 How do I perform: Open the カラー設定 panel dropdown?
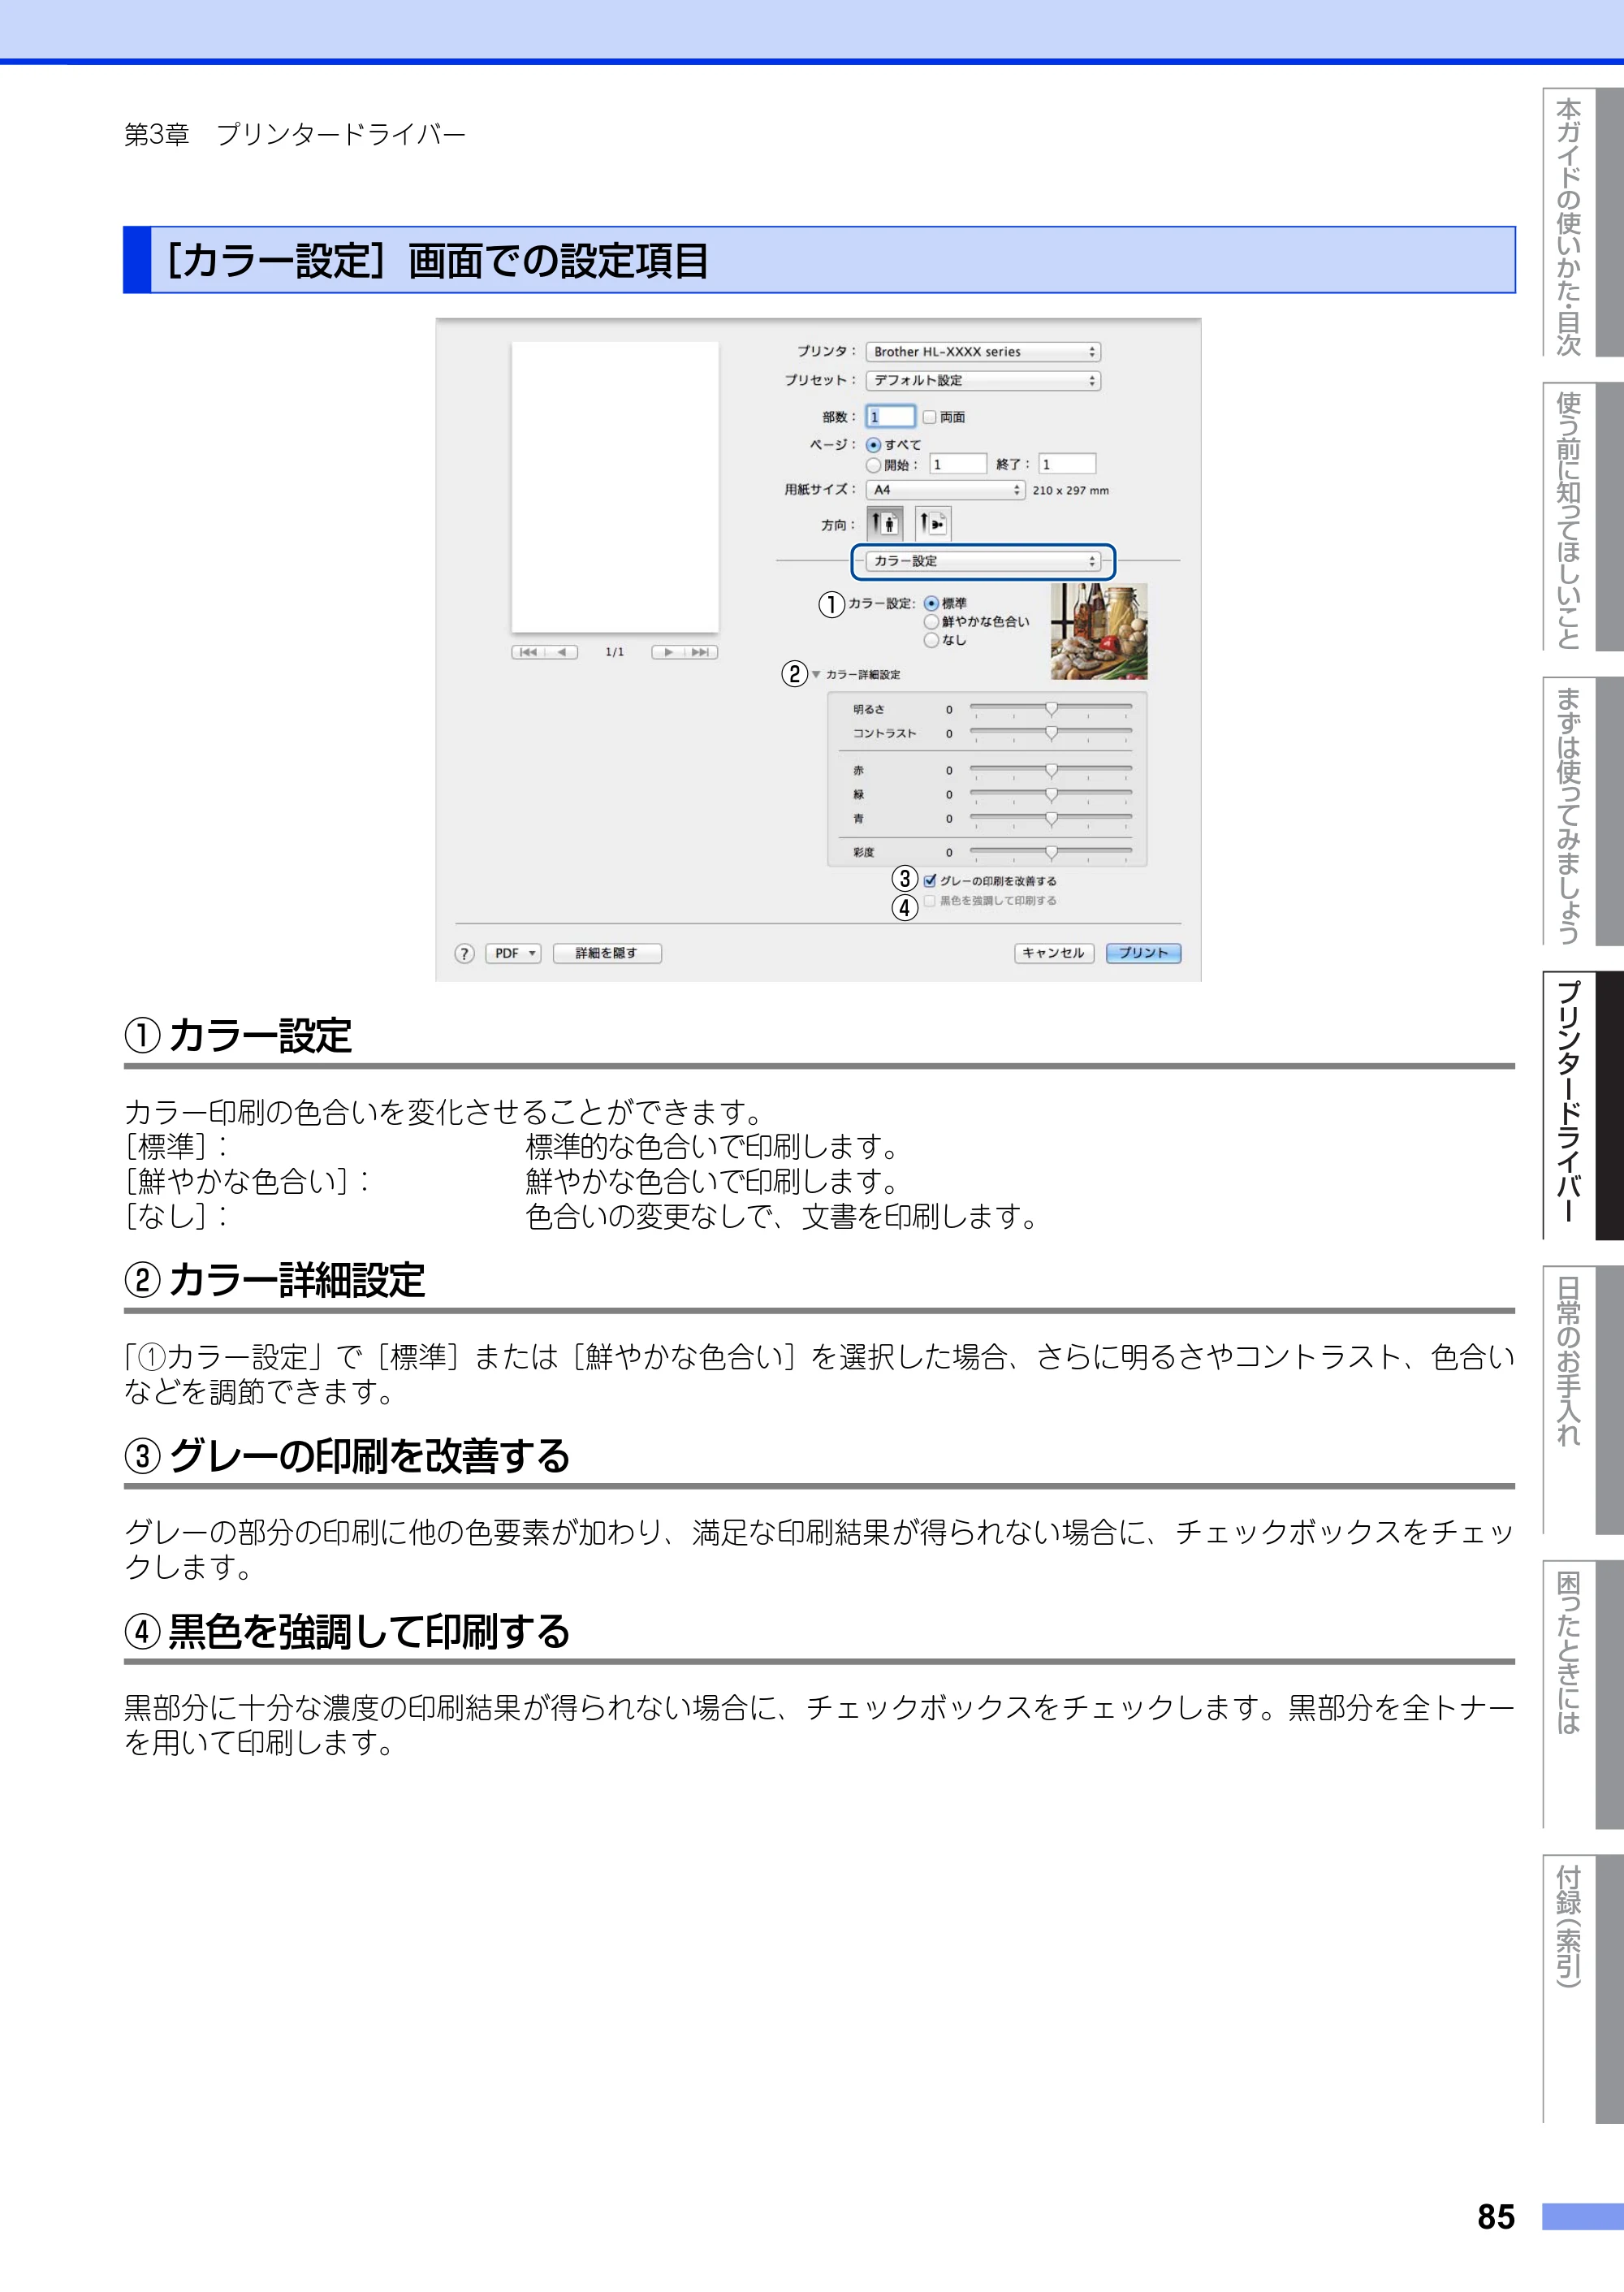point(982,561)
